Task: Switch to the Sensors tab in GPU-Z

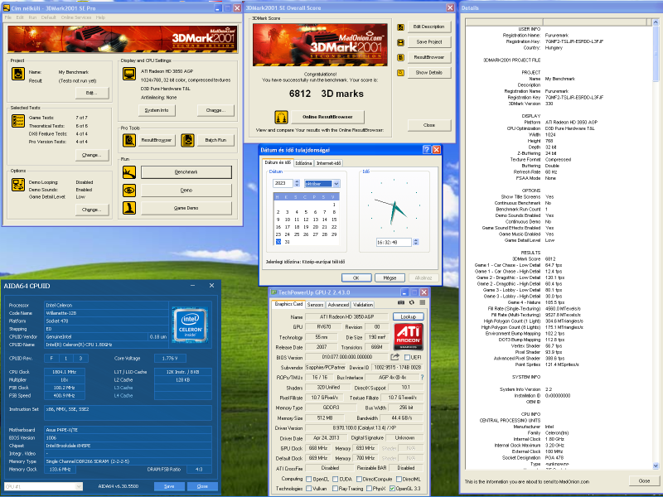Action: pos(315,305)
